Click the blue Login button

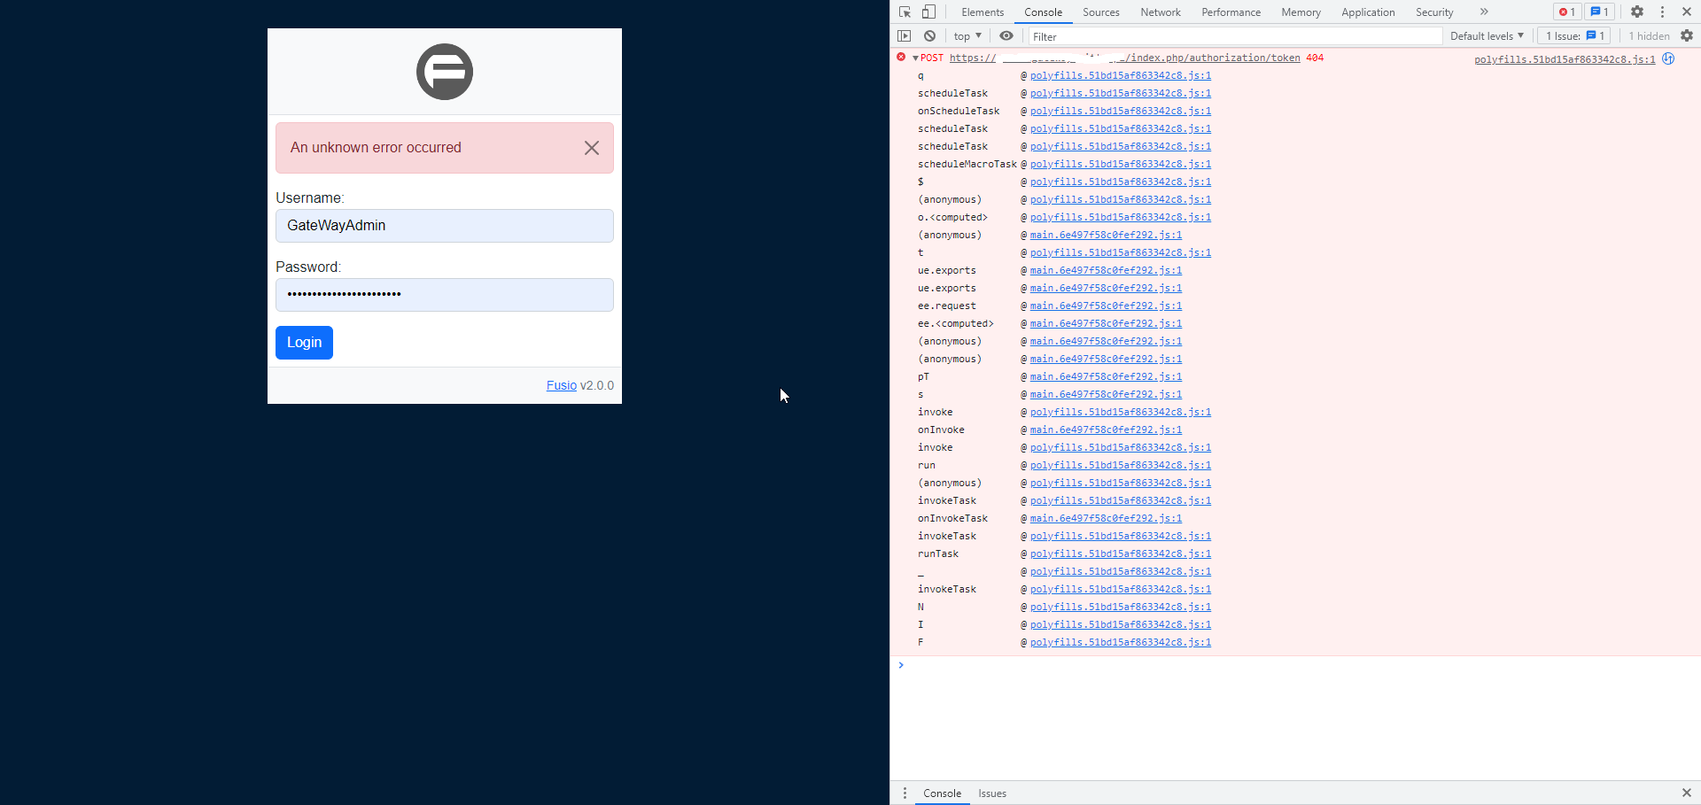pyautogui.click(x=304, y=343)
